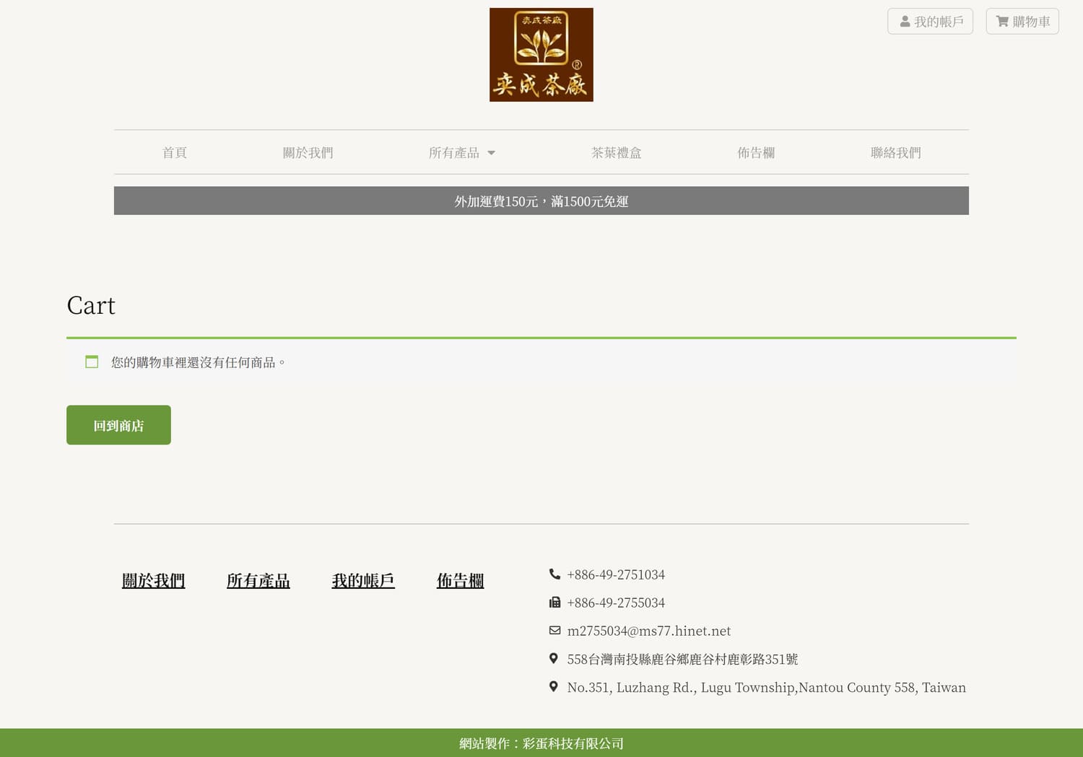The width and height of the screenshot is (1083, 757).
Task: Click the tea factory logo image
Action: tap(541, 55)
